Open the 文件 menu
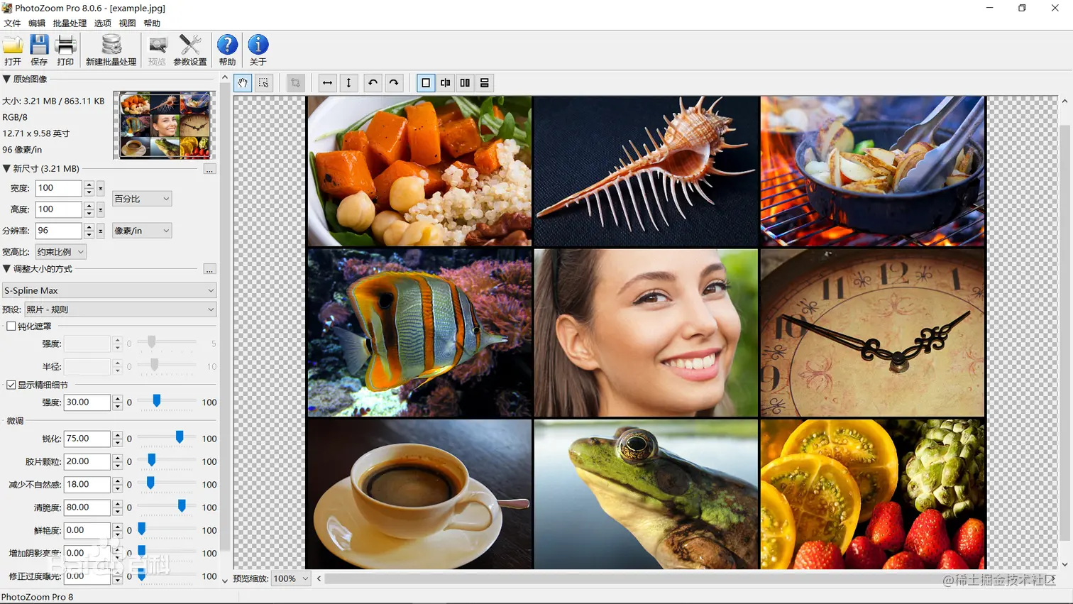Viewport: 1073px width, 604px height. click(13, 23)
